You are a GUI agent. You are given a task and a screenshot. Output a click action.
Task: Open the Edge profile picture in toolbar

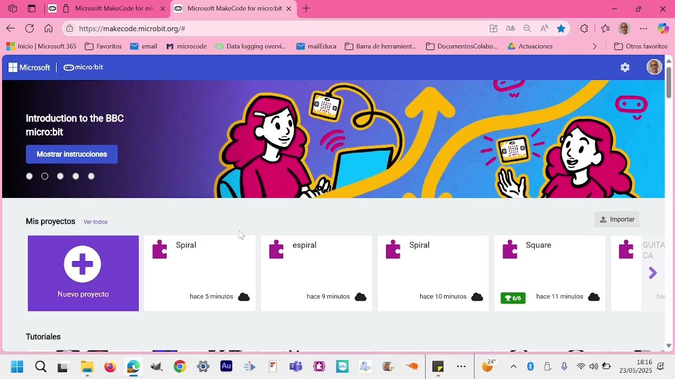tap(624, 28)
